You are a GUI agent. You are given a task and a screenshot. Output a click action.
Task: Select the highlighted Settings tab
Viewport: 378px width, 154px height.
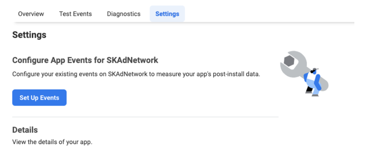tap(167, 14)
